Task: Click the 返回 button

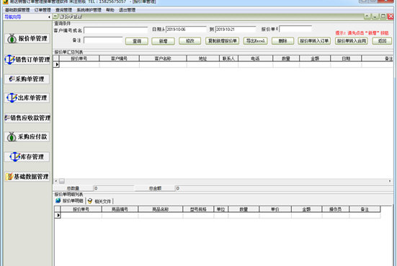Action: pyautogui.click(x=382, y=41)
